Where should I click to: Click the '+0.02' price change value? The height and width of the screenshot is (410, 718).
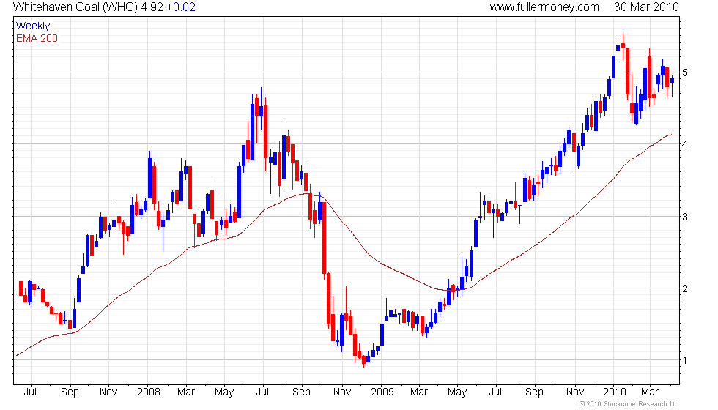[180, 7]
